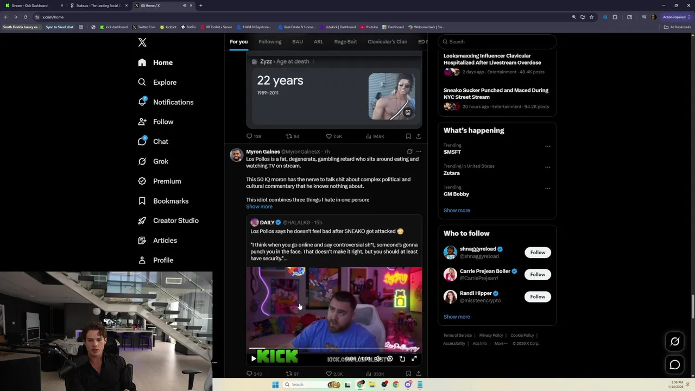Open floating Grok button
Screen dimensions: 695x391
click(x=675, y=342)
